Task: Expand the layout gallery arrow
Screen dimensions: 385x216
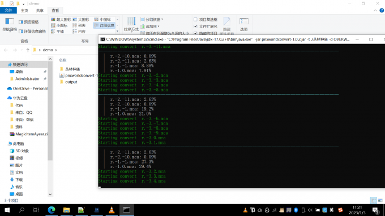Action: point(117,31)
